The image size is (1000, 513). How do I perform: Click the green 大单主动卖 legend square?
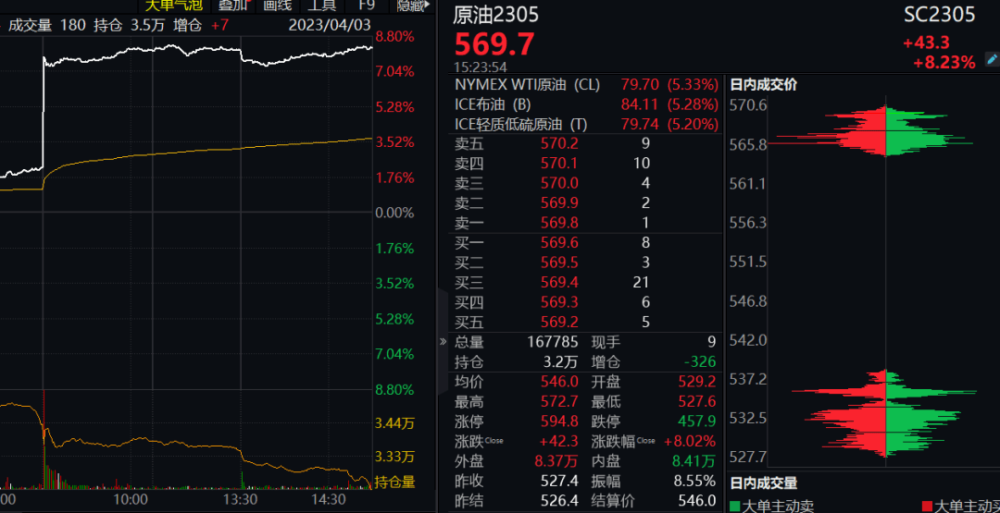[x=735, y=506]
